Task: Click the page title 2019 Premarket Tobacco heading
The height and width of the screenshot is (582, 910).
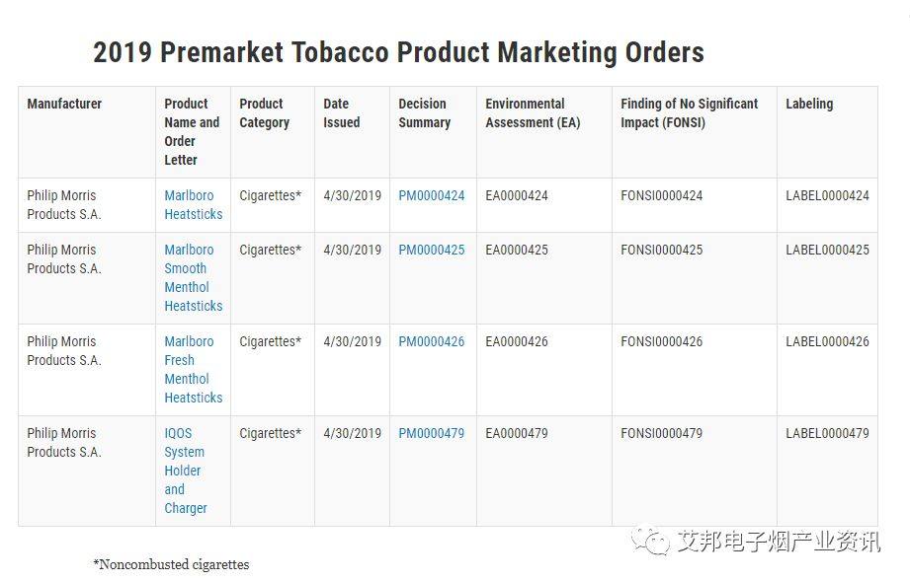Action: point(399,52)
